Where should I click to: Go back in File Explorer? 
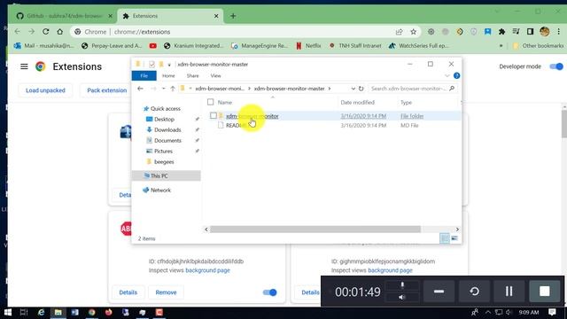(140, 89)
